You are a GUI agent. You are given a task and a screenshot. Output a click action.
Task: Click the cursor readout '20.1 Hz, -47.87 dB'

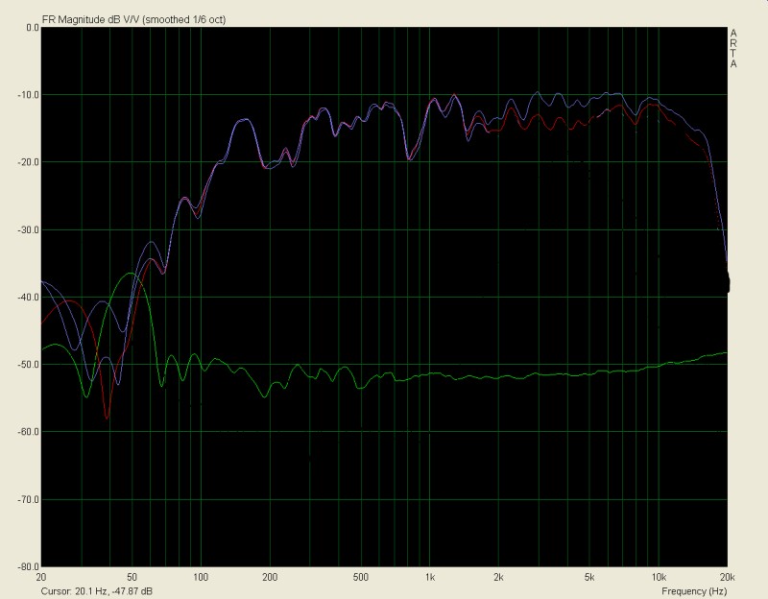pyautogui.click(x=113, y=591)
